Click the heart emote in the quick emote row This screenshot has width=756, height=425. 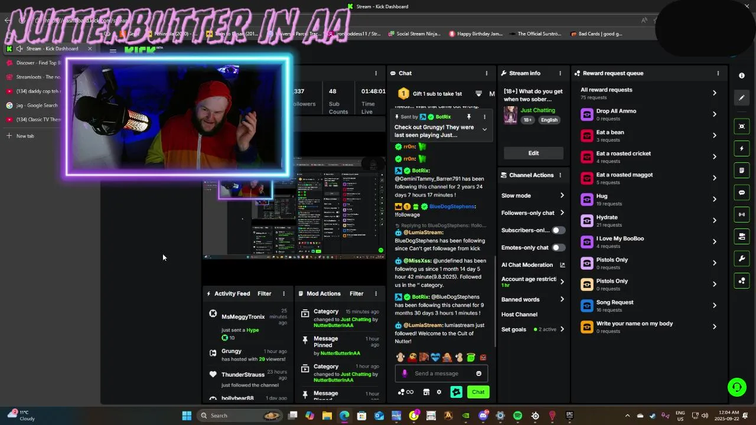click(x=435, y=358)
